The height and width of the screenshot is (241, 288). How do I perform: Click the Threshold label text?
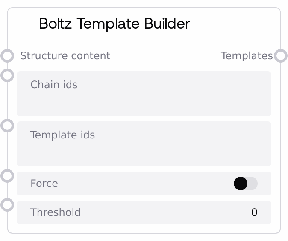[55, 212]
